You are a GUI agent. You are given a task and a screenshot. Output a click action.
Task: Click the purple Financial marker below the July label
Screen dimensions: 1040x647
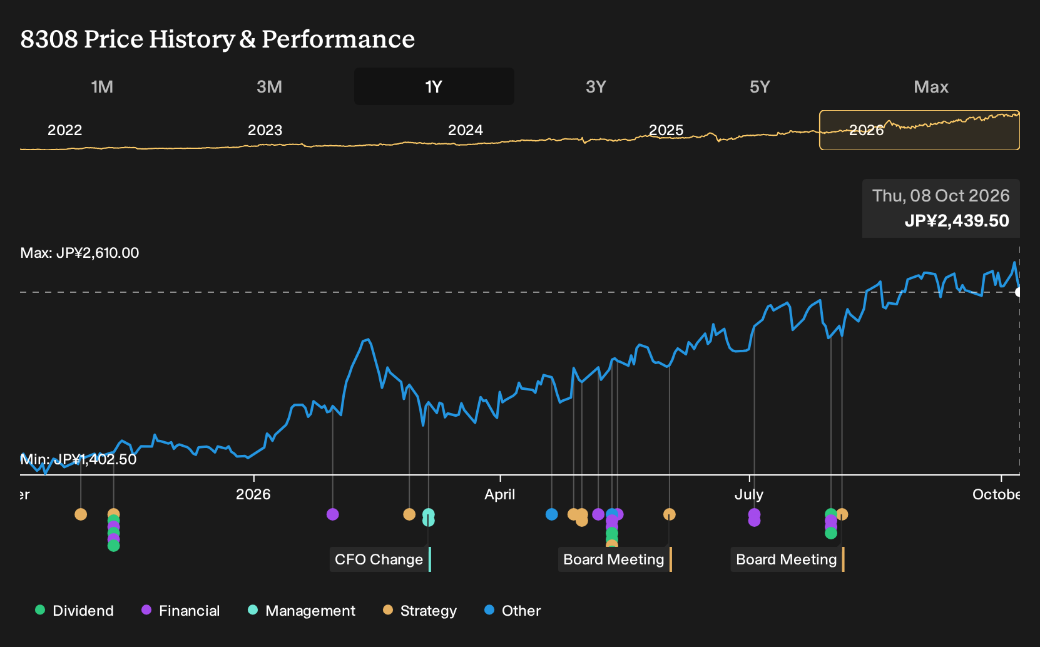(x=755, y=515)
